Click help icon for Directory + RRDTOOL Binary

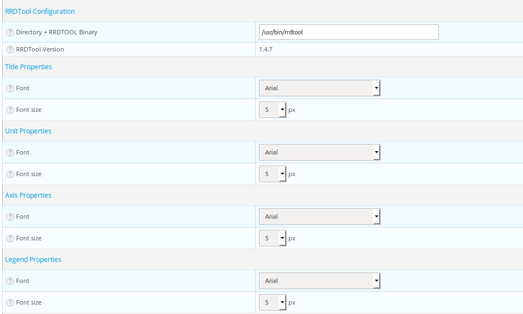(11, 32)
